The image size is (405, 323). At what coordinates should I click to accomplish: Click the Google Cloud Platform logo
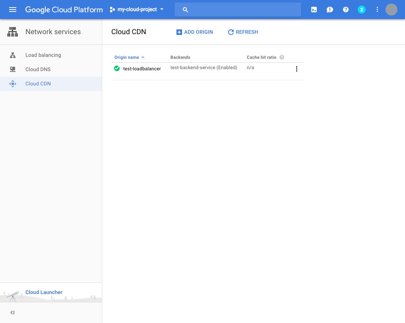(x=64, y=10)
